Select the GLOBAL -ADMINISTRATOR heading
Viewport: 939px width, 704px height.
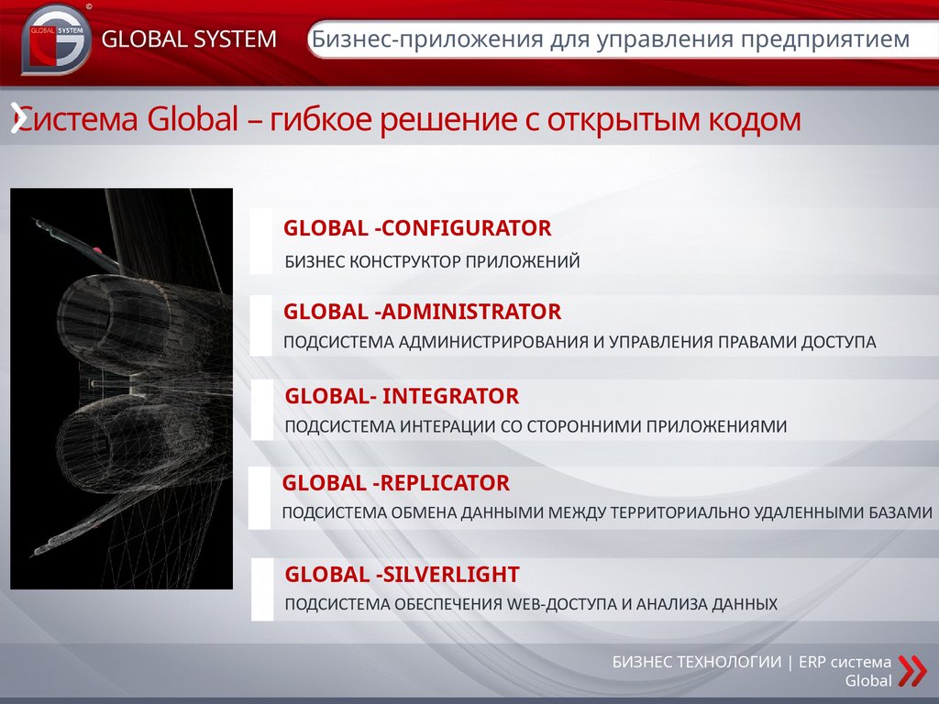(422, 312)
